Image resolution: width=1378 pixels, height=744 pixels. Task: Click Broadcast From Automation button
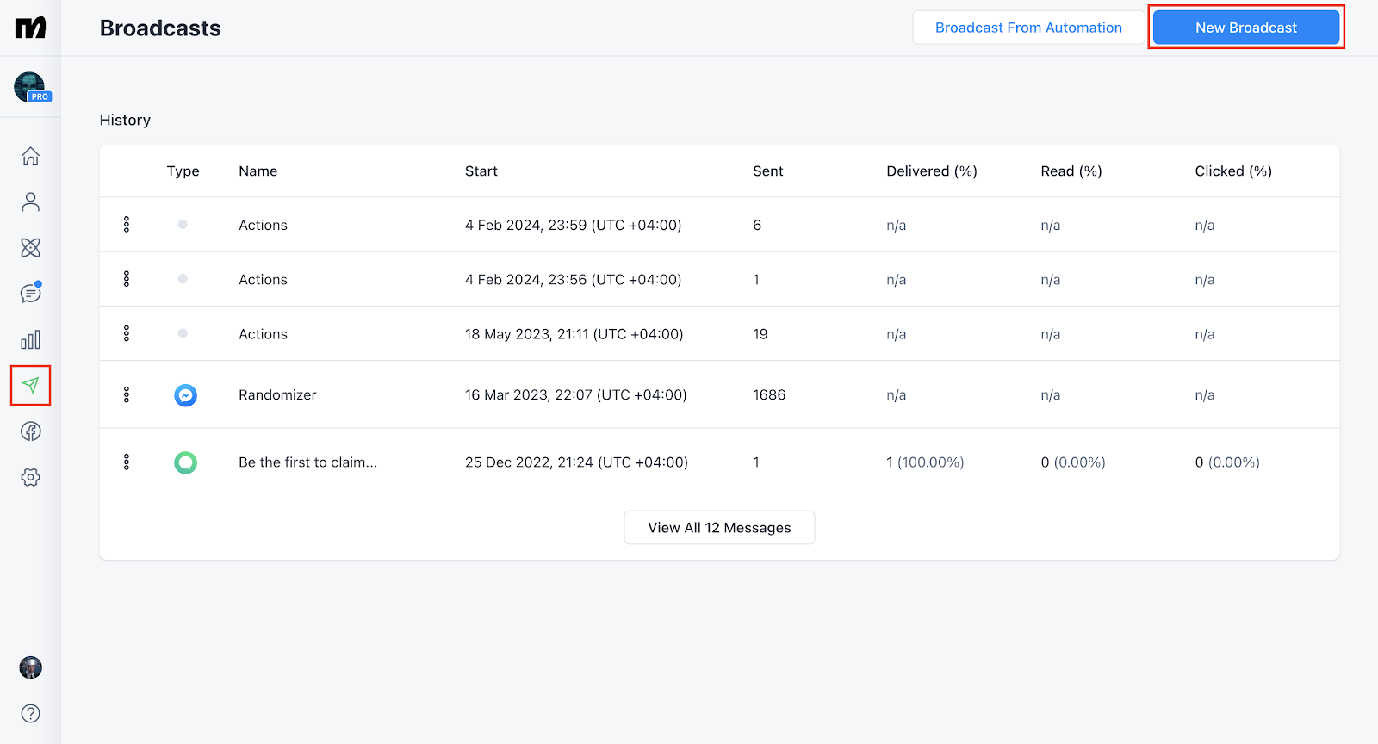[x=1028, y=28]
